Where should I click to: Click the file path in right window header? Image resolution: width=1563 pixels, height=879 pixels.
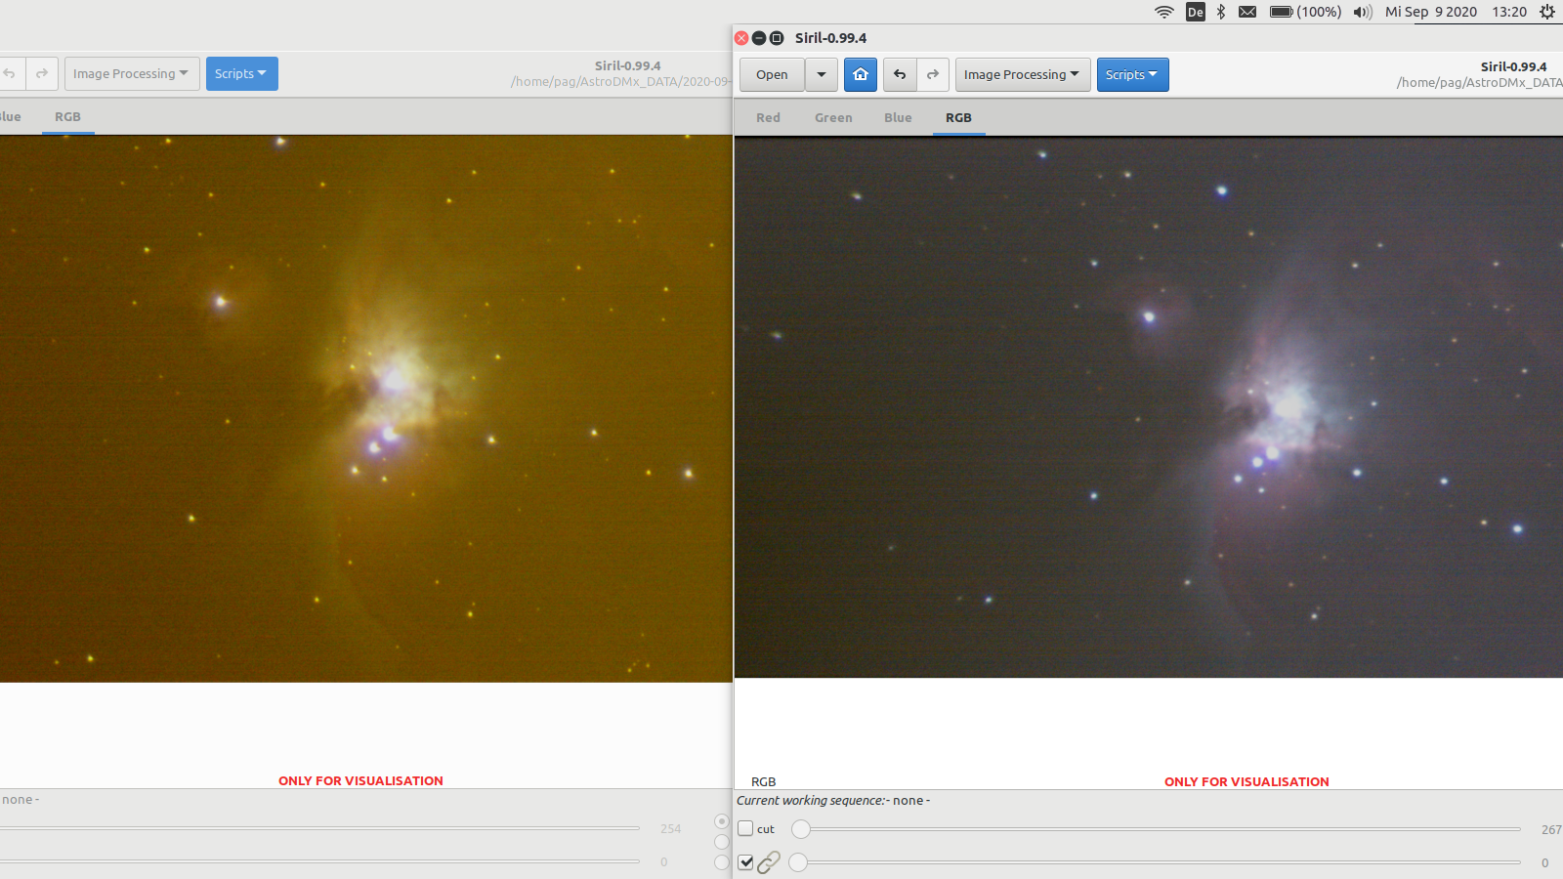tap(1479, 82)
